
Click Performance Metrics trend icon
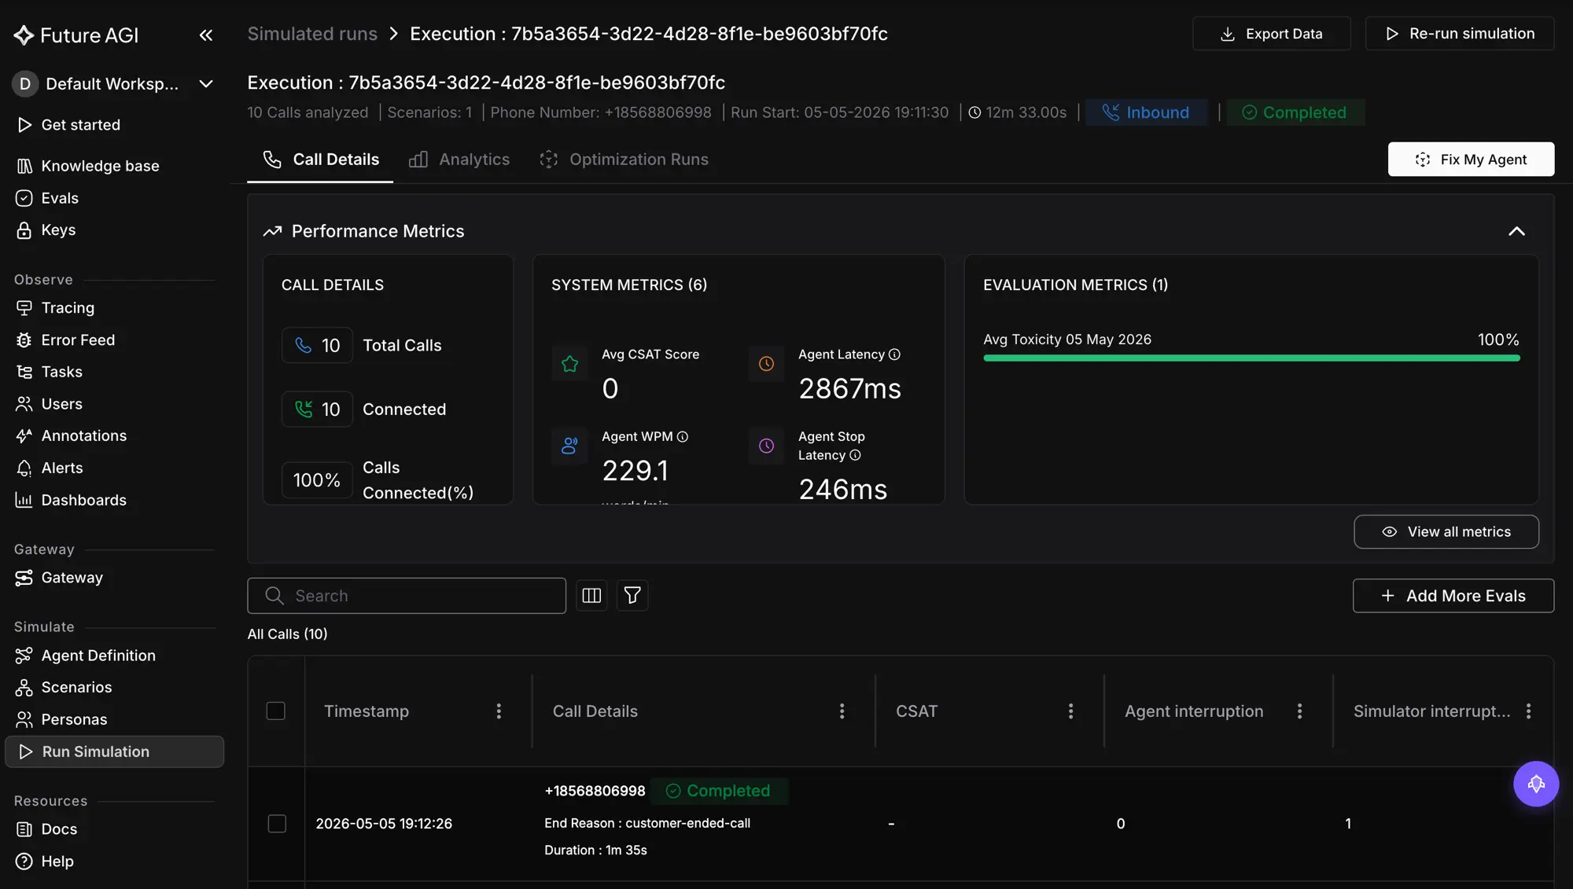click(272, 231)
